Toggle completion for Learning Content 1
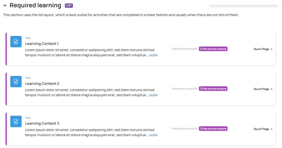Image resolution: width=282 pixels, height=148 pixels. (x=213, y=49)
